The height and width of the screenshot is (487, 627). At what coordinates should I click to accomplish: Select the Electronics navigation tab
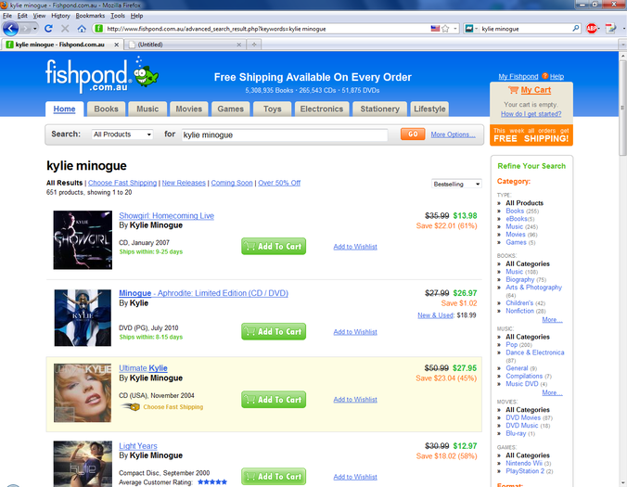(x=322, y=109)
